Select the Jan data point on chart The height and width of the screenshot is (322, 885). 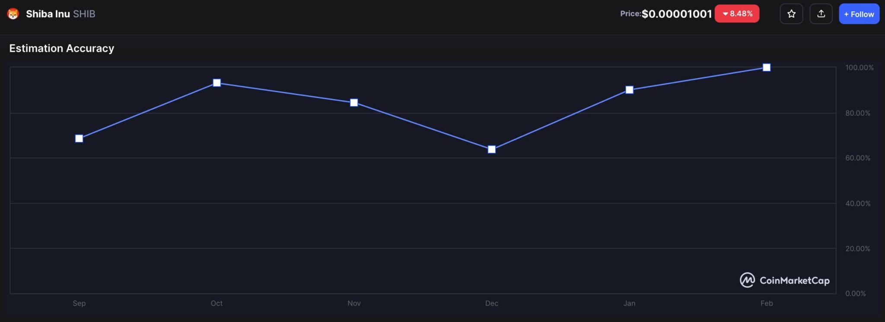(630, 90)
